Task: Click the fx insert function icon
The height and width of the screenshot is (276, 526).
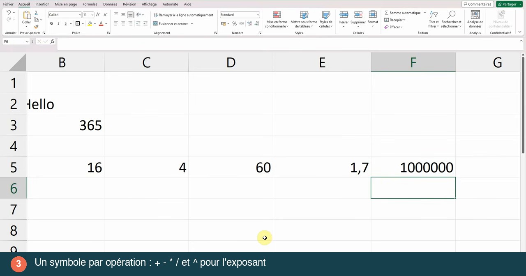Action: [x=52, y=41]
